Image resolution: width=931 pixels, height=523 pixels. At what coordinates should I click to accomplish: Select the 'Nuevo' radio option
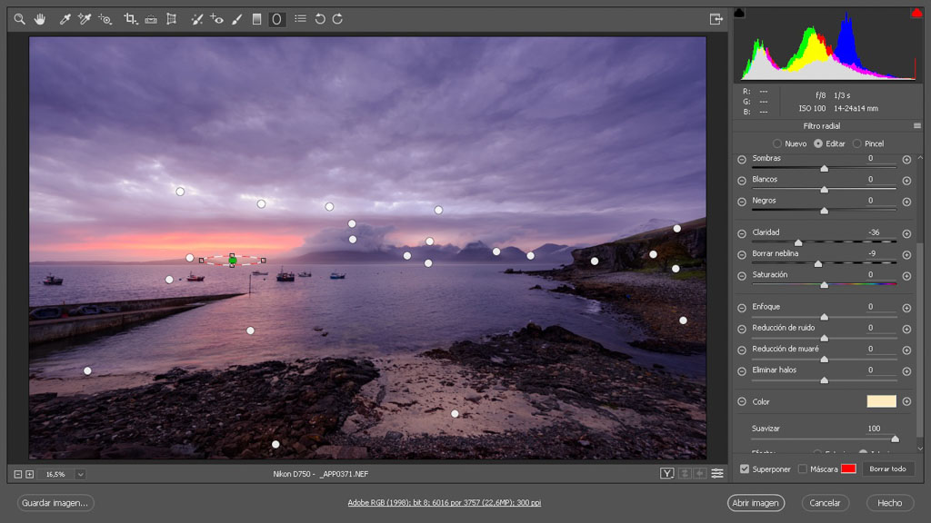click(x=777, y=143)
